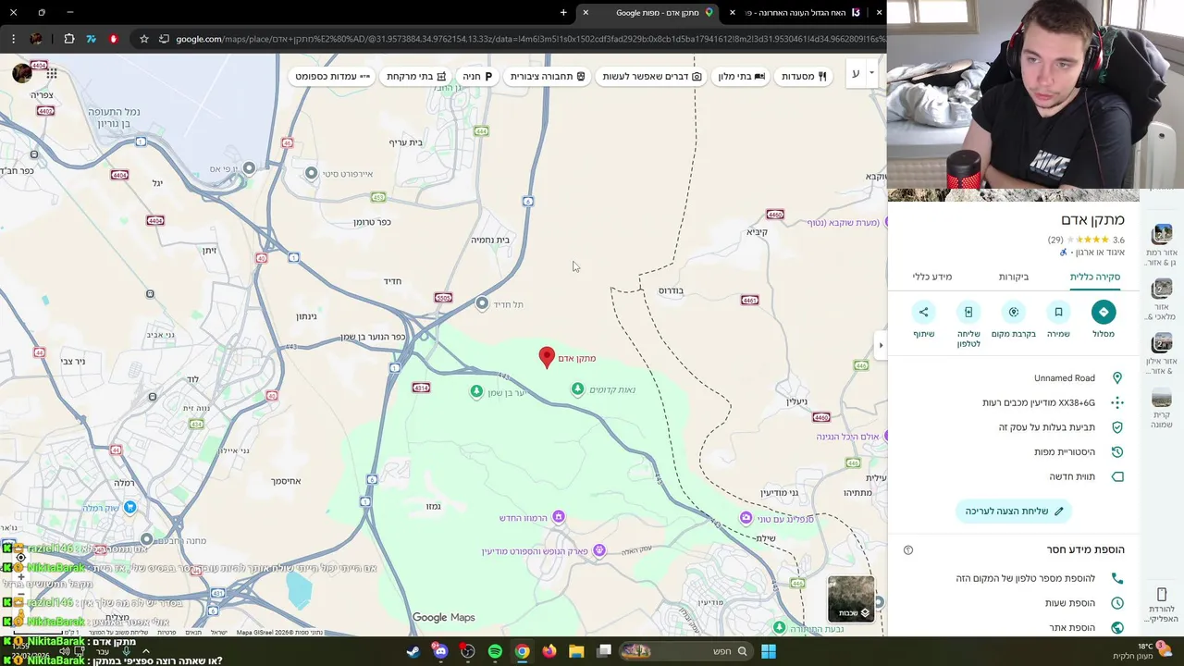Viewport: 1184px width, 666px height.
Task: Add a new label (תווית חדשה)
Action: pyautogui.click(x=1015, y=476)
